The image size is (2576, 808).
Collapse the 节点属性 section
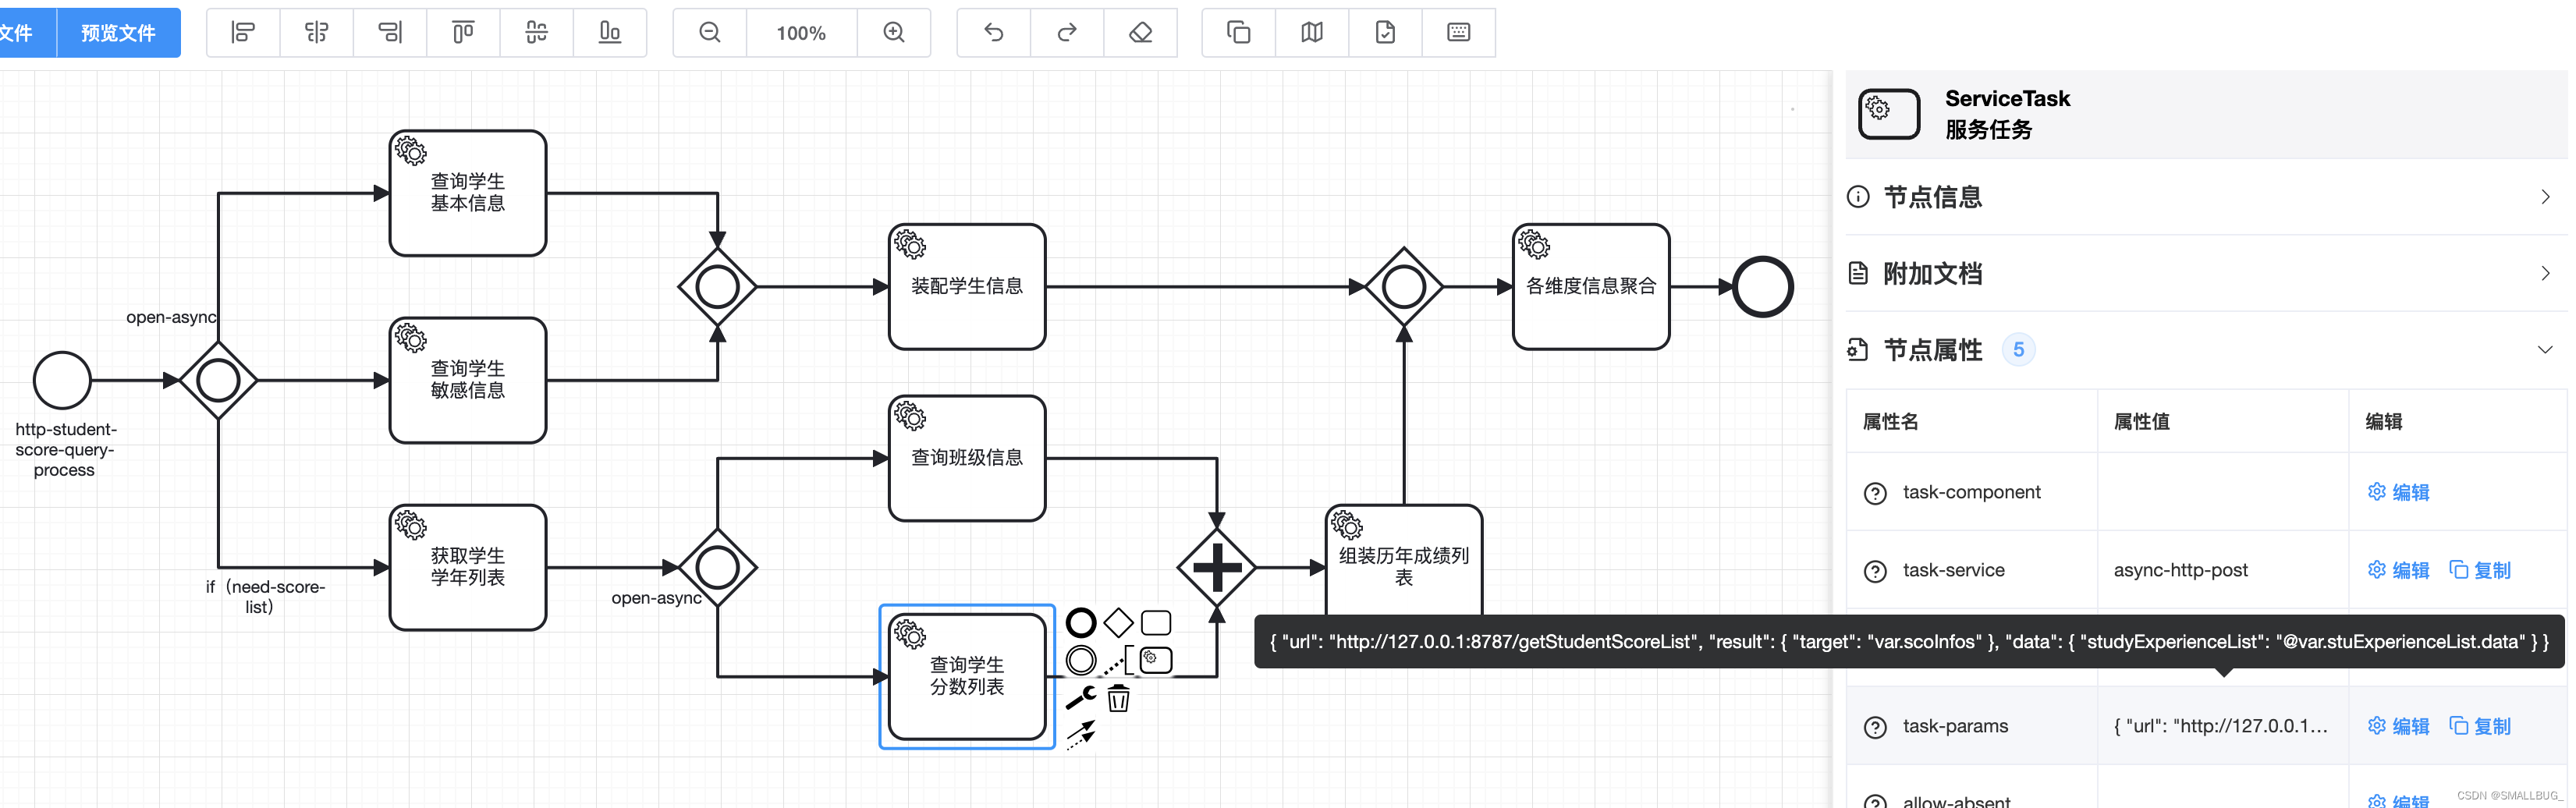(x=2206, y=350)
